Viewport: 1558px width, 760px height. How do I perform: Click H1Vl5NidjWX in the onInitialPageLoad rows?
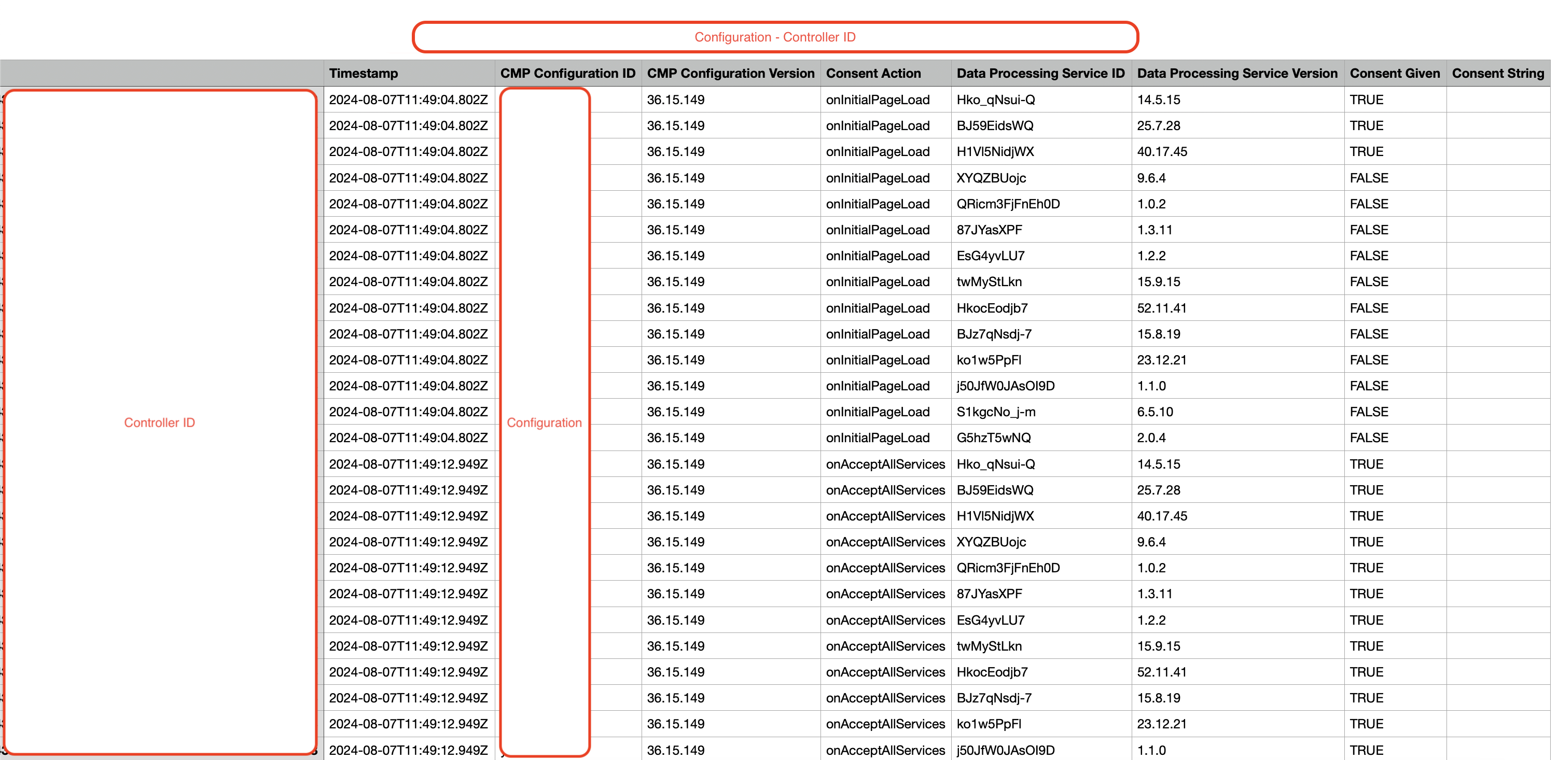(x=995, y=152)
